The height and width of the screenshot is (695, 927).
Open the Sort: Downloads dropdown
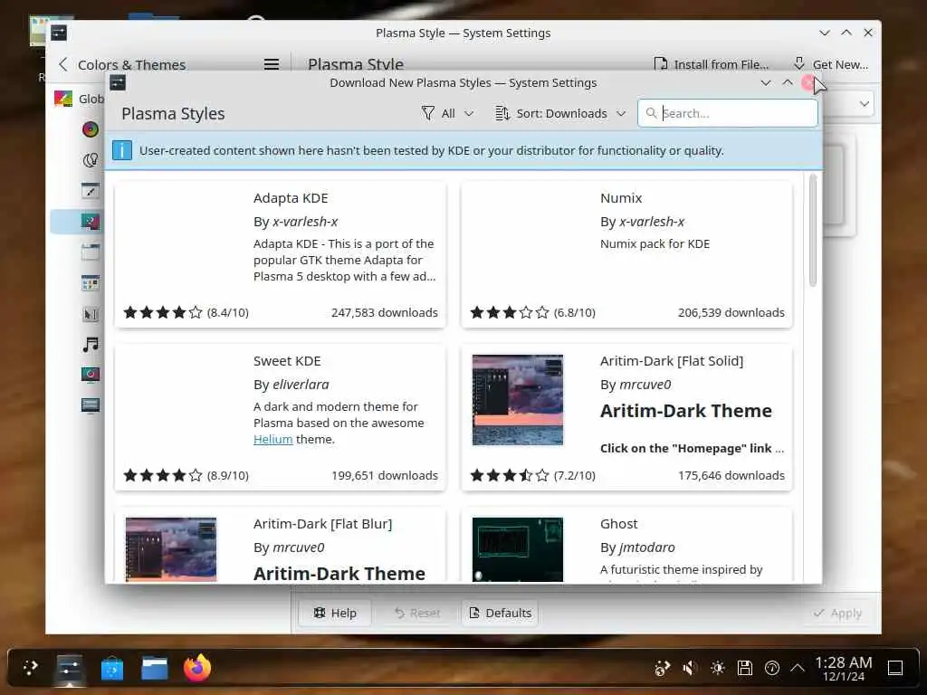click(x=560, y=113)
